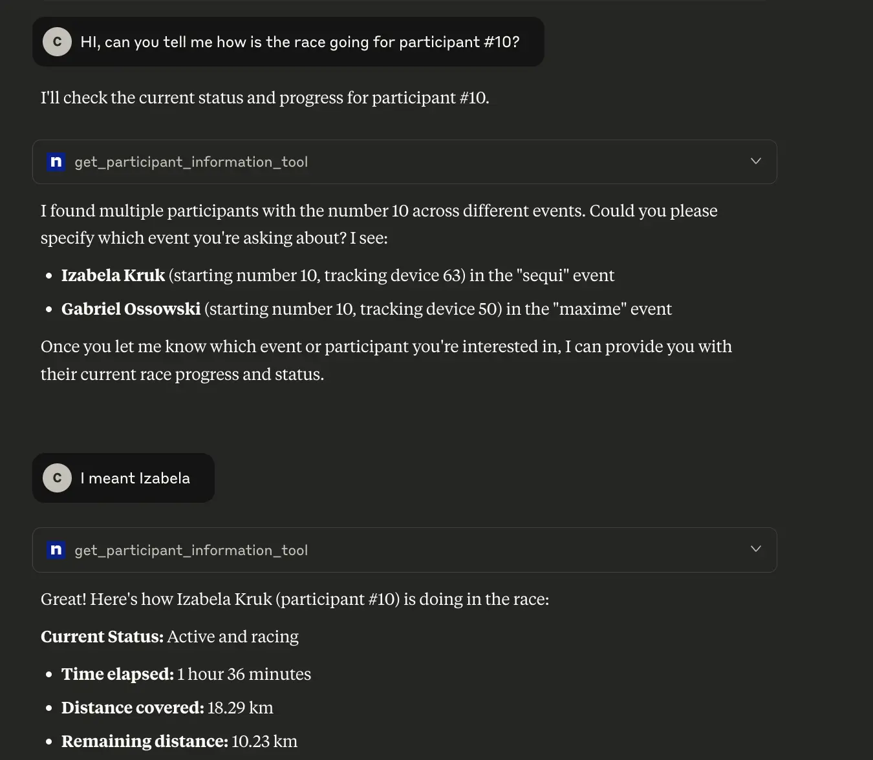This screenshot has width=873, height=760.
Task: Click the "Current Status:" heading
Action: click(102, 637)
